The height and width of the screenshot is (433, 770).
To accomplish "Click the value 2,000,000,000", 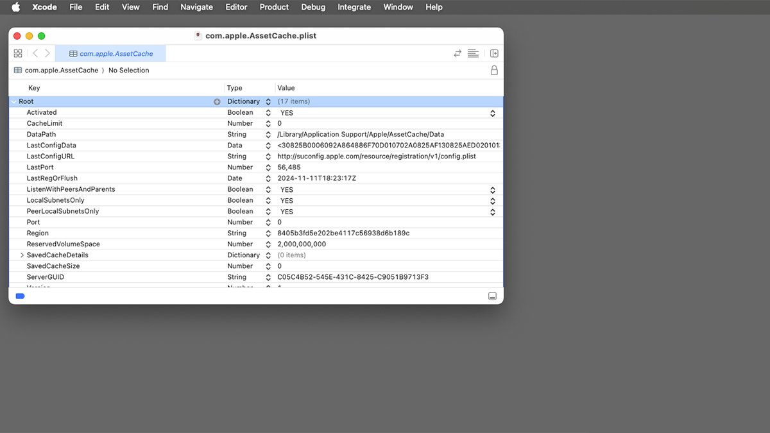I will click(302, 244).
